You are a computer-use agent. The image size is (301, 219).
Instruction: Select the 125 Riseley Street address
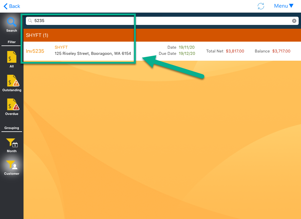coord(93,54)
